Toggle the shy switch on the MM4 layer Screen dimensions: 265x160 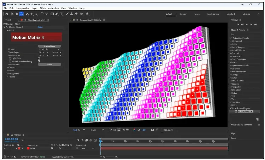[x=52, y=148]
